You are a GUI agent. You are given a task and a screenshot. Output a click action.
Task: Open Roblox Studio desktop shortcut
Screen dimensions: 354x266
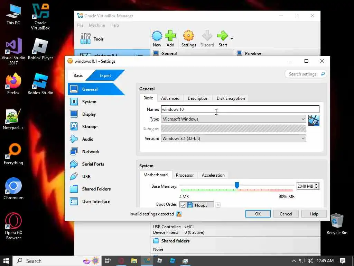(40, 84)
